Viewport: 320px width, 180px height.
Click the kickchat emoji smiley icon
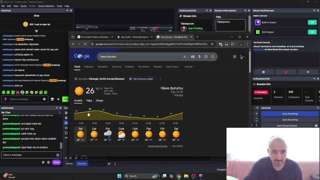(44, 99)
